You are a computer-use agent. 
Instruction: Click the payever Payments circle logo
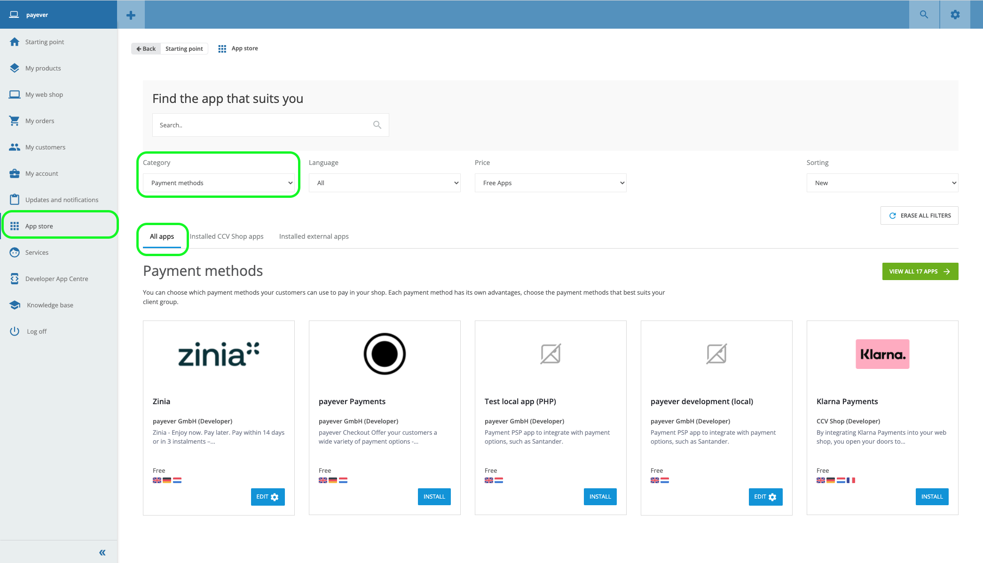(x=385, y=354)
